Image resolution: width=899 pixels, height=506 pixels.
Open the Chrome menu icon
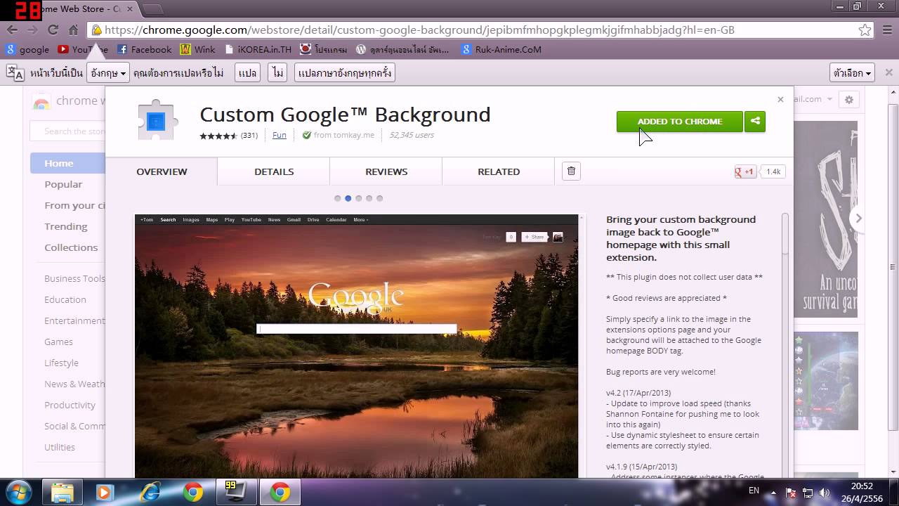point(887,30)
